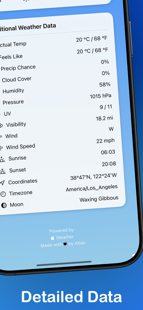Click the Wind Speed label
Image resolution: width=143 pixels, height=310 pixels.
[x=21, y=147]
